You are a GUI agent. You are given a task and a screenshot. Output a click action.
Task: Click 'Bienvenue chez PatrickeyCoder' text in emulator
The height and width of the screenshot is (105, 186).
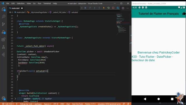pos(158,52)
